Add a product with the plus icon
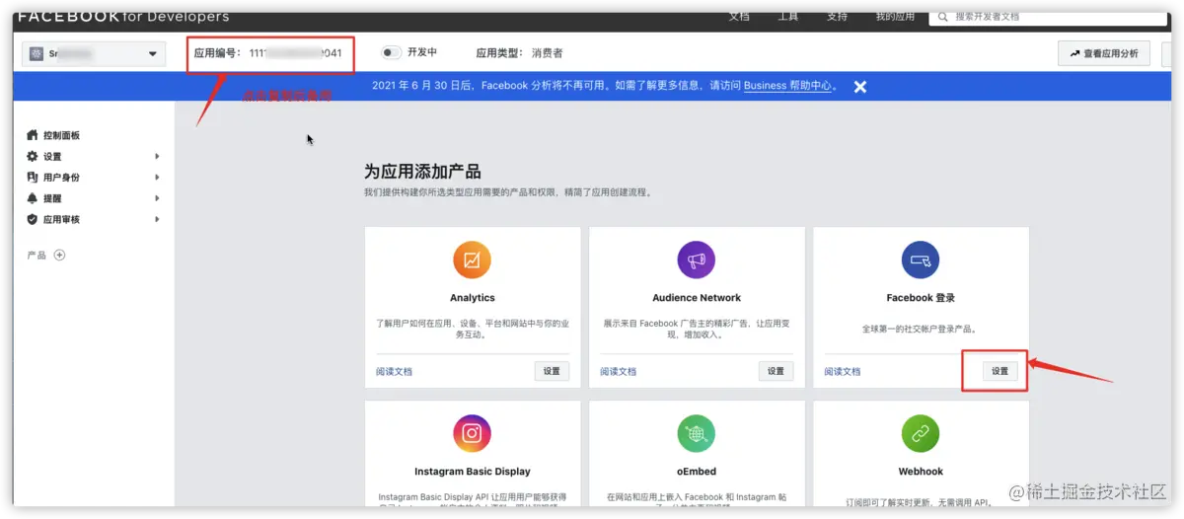1184x519 pixels. [x=59, y=255]
